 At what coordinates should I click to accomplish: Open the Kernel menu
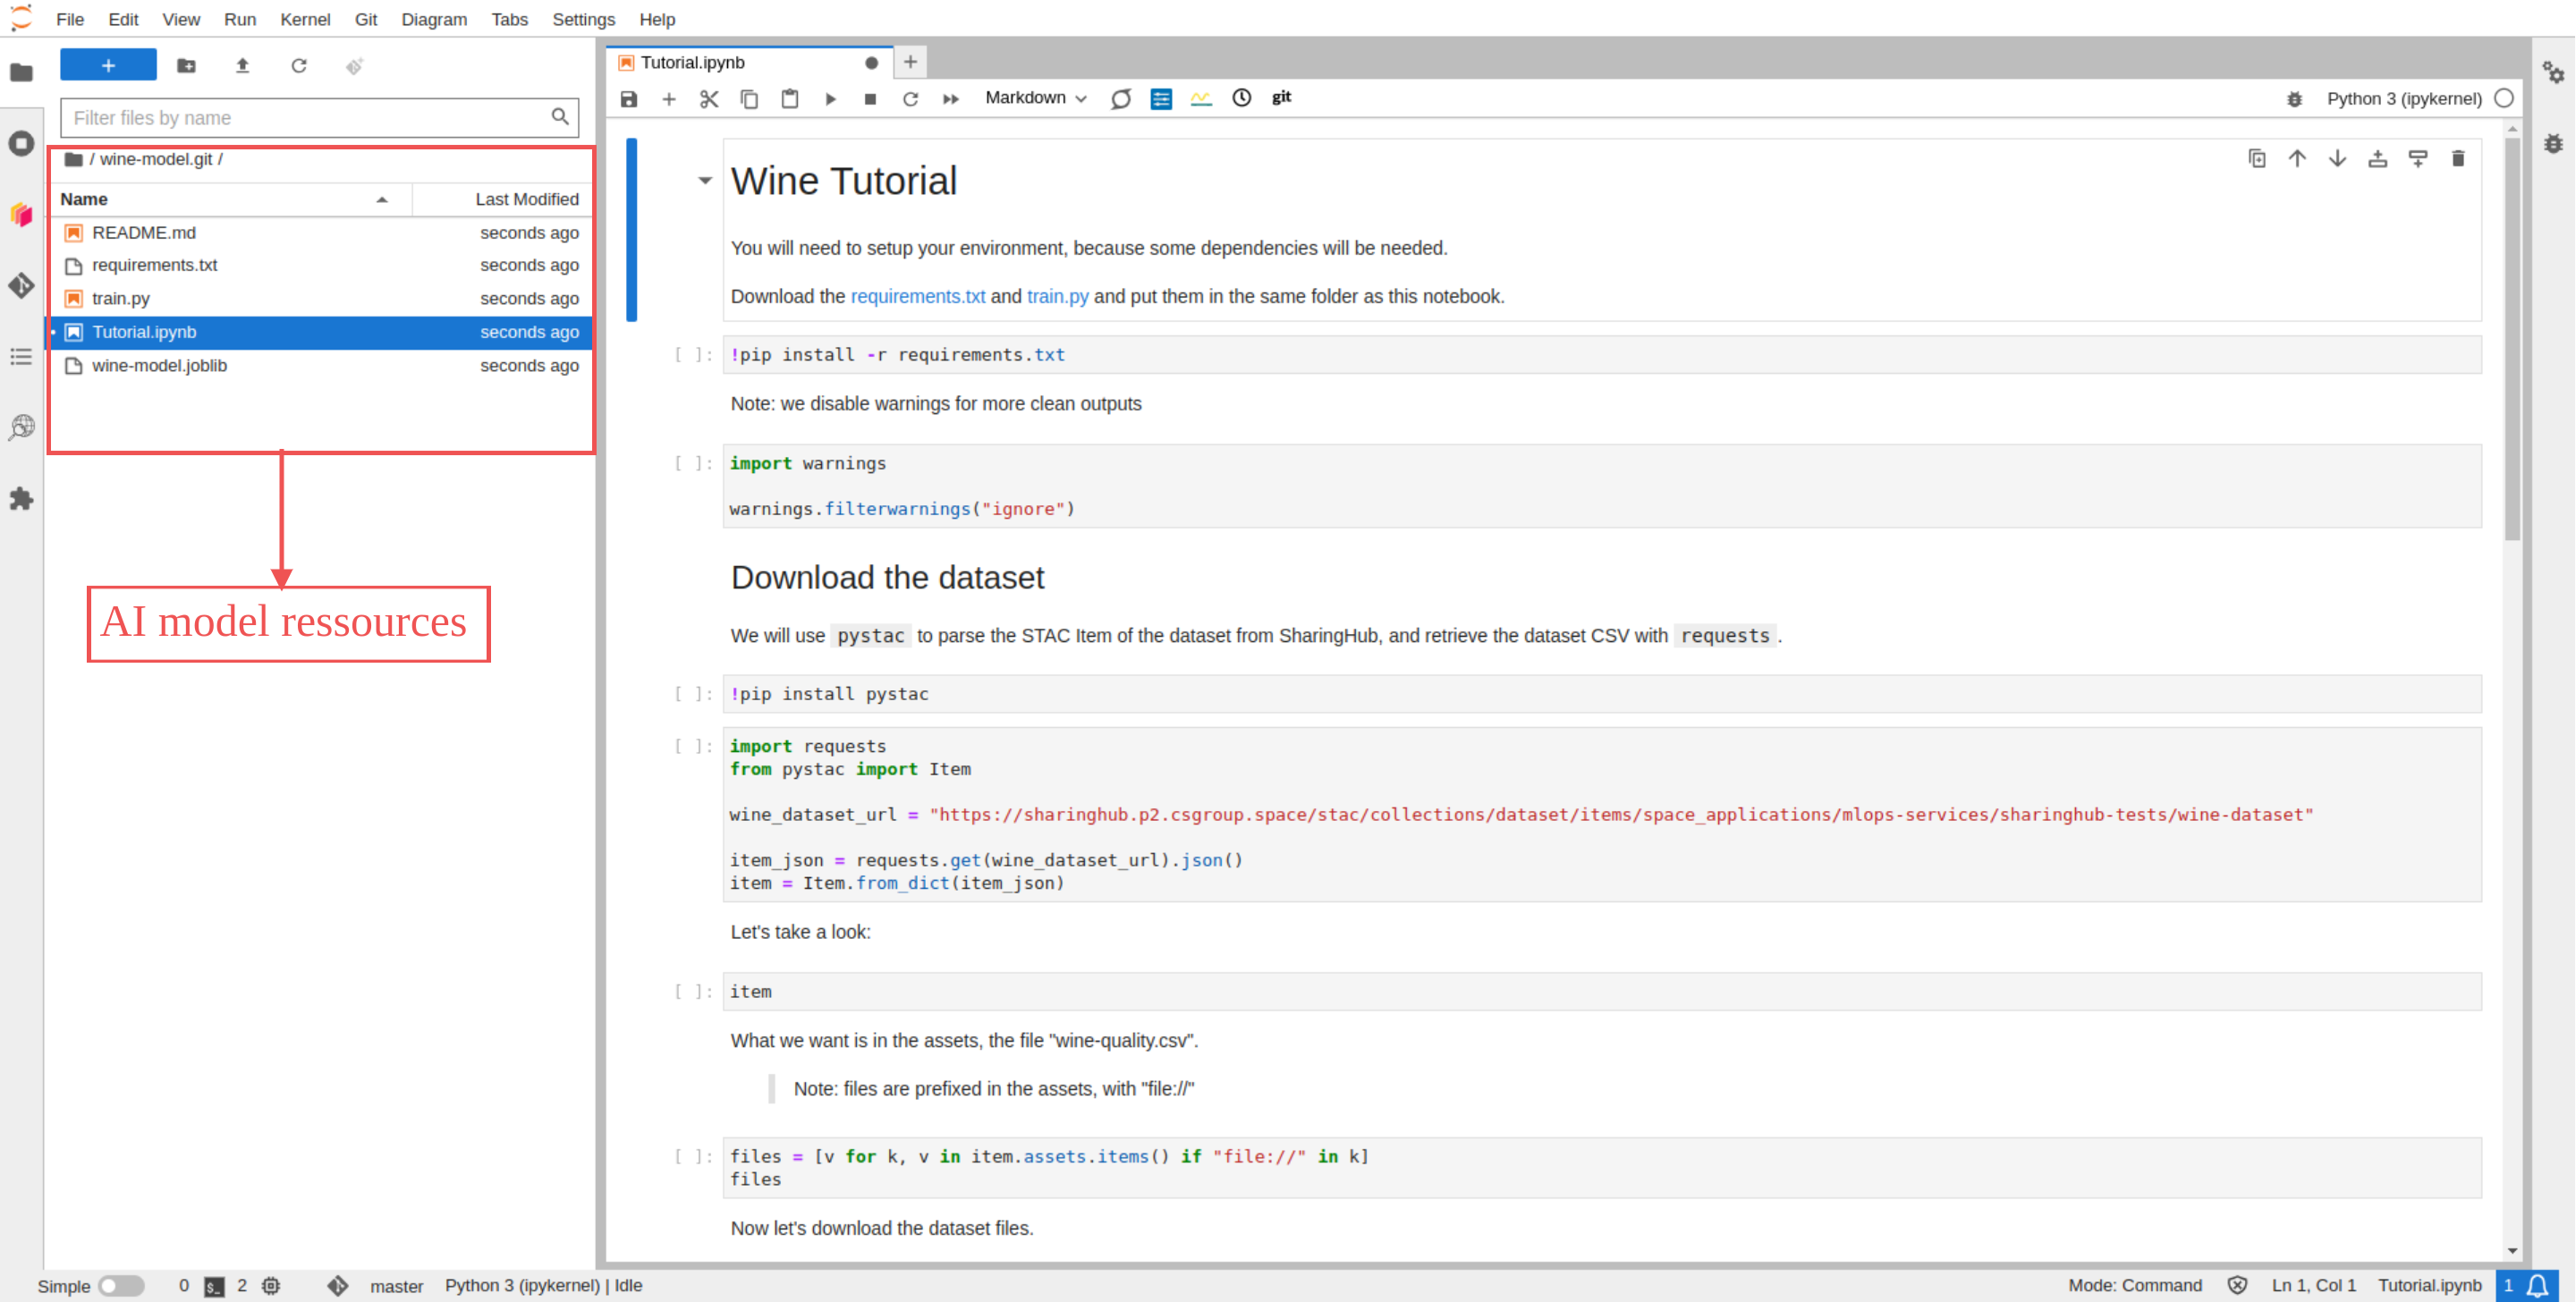click(305, 19)
